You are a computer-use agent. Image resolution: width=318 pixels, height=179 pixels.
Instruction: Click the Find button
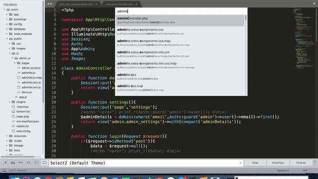(255, 163)
